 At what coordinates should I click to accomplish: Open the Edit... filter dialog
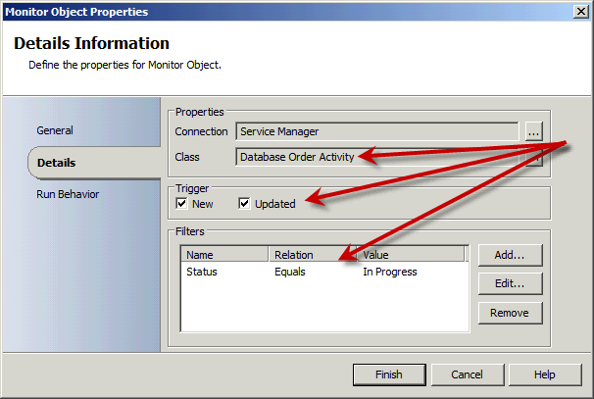pyautogui.click(x=510, y=284)
